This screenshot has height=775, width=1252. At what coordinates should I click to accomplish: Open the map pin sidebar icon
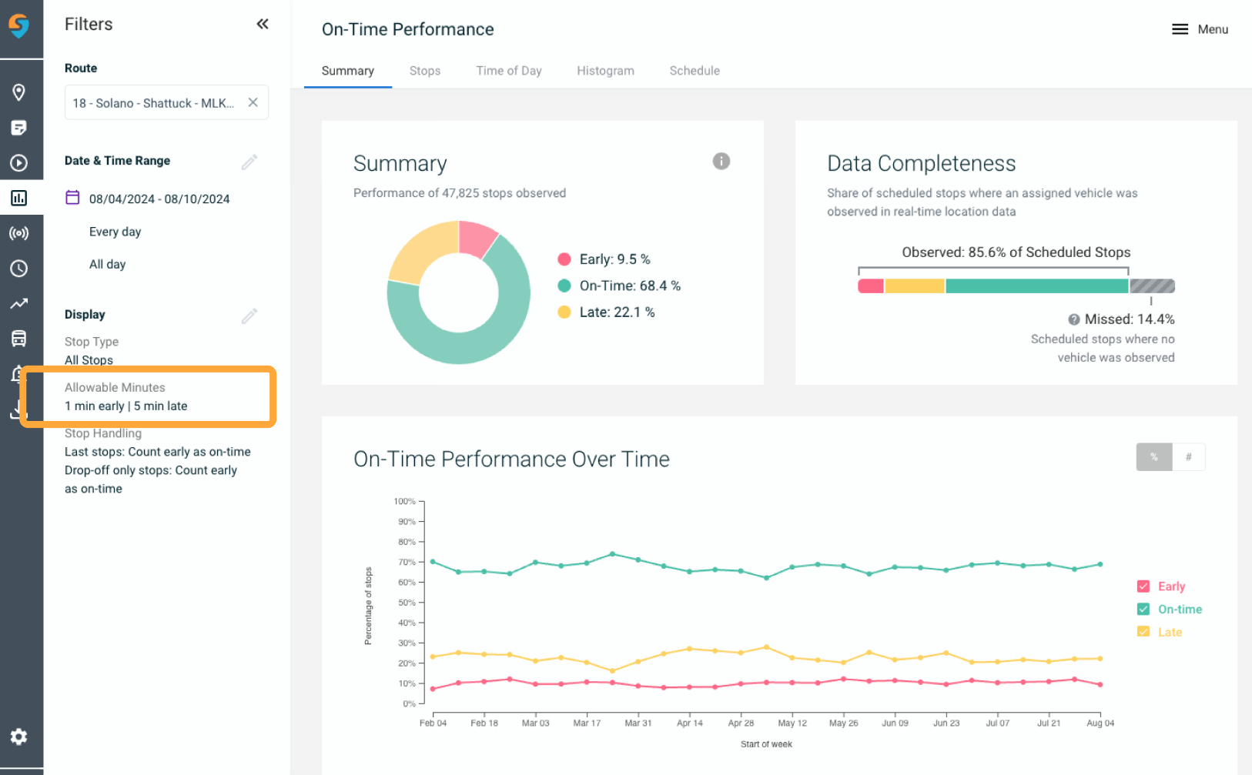(x=19, y=92)
